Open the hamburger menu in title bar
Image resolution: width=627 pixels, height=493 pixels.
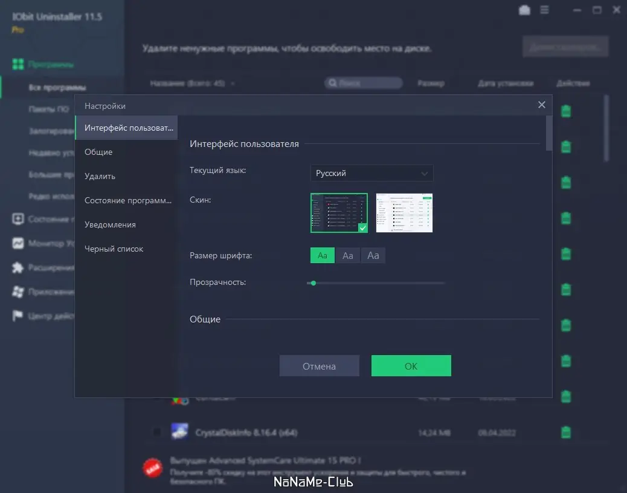[x=544, y=10]
